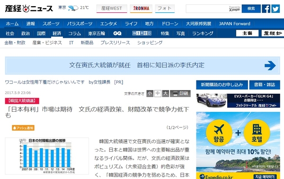
Task: Open the スポーツ menu item
Action: coord(51,24)
